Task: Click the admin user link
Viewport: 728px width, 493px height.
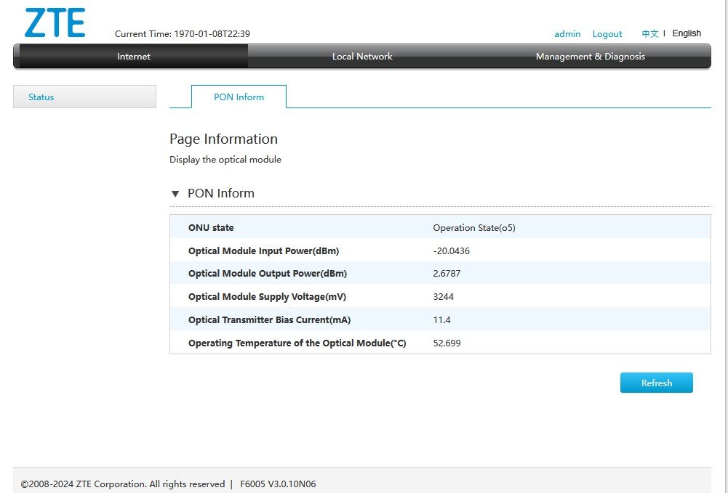Action: [567, 34]
